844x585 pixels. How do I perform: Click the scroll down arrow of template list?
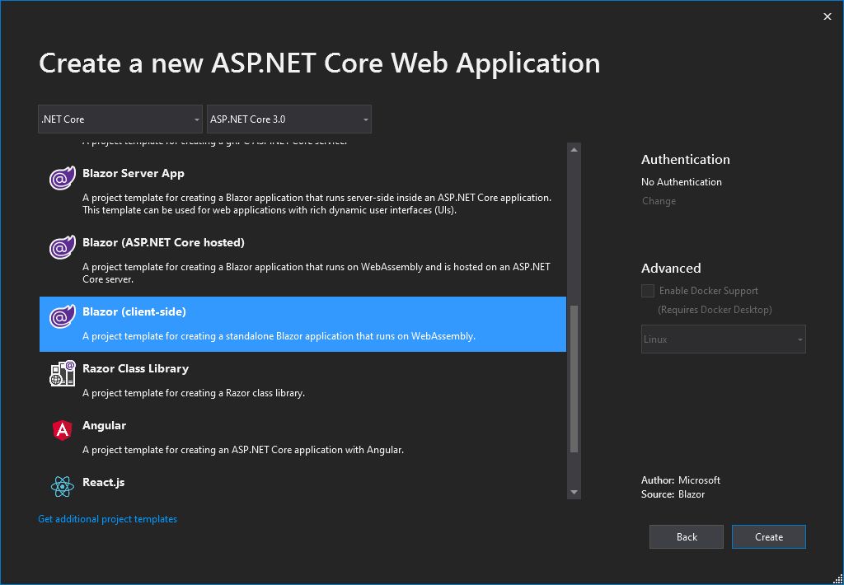pos(574,492)
